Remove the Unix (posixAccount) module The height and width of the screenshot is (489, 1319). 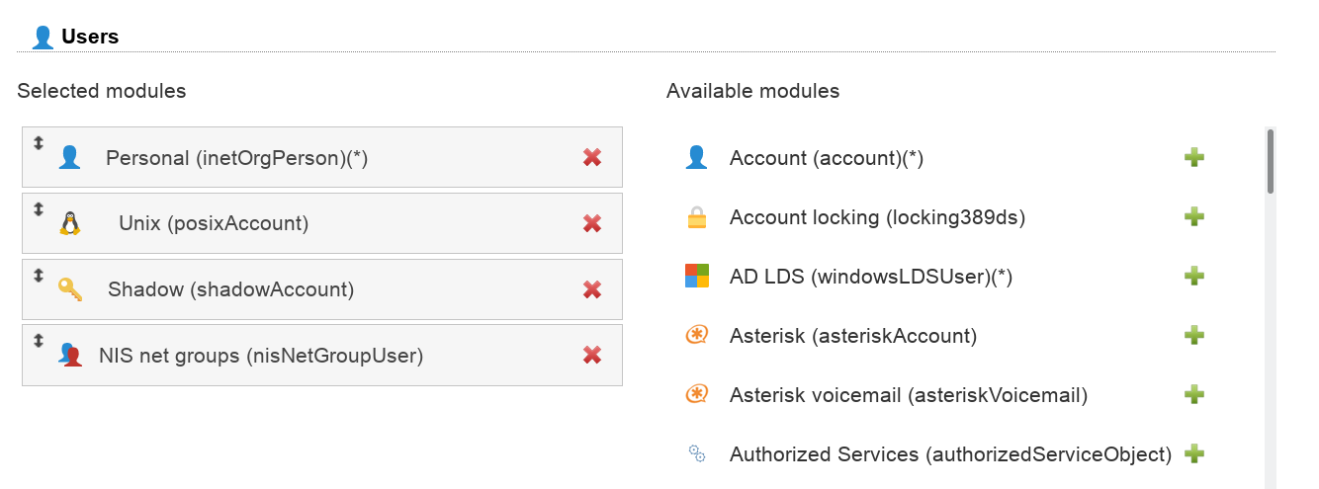tap(592, 223)
